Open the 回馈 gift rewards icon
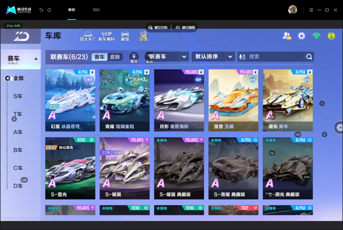 tap(143, 36)
